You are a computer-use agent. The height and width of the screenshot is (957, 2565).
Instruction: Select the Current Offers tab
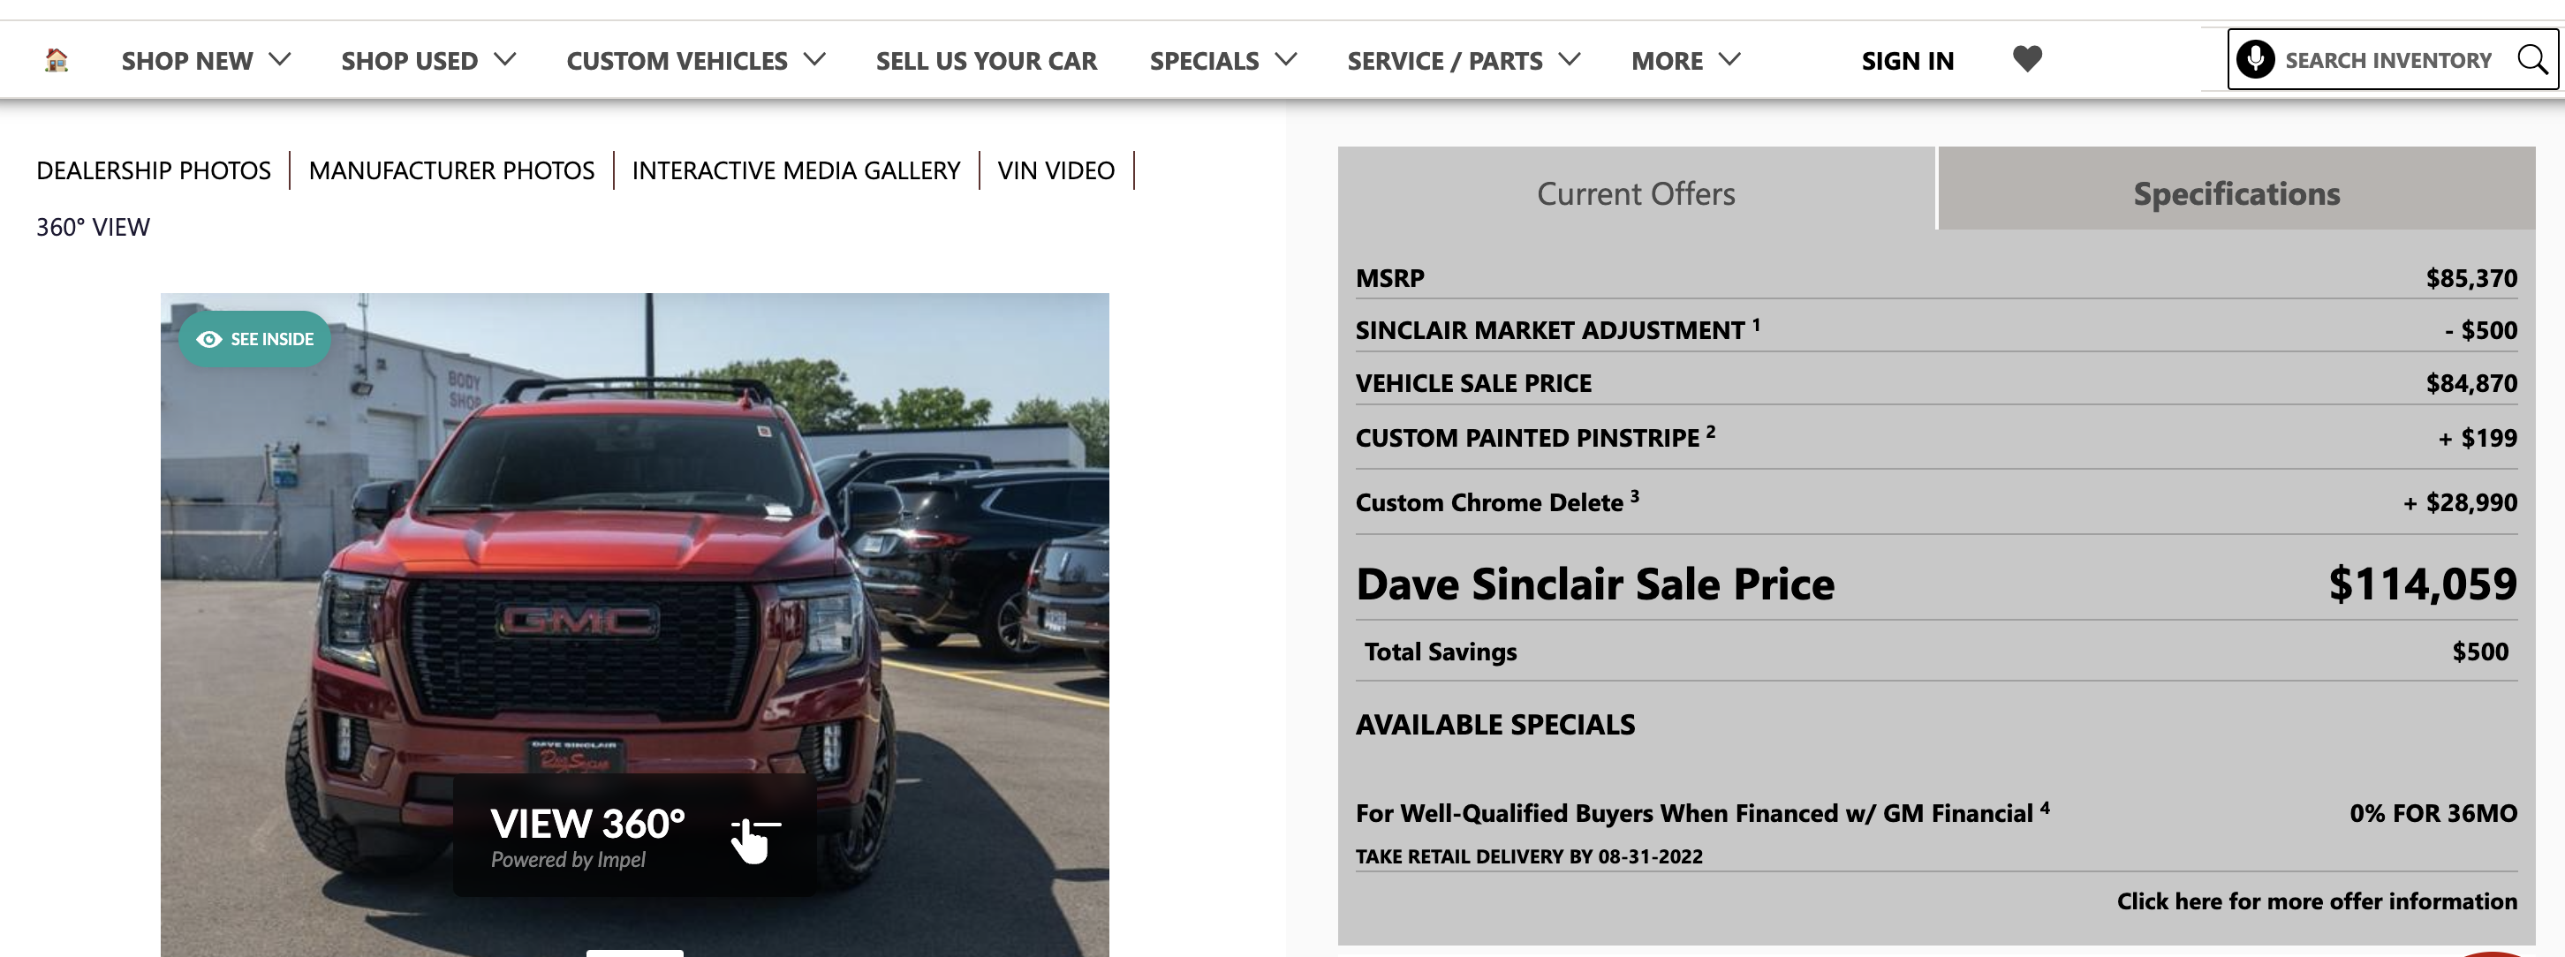1635,193
